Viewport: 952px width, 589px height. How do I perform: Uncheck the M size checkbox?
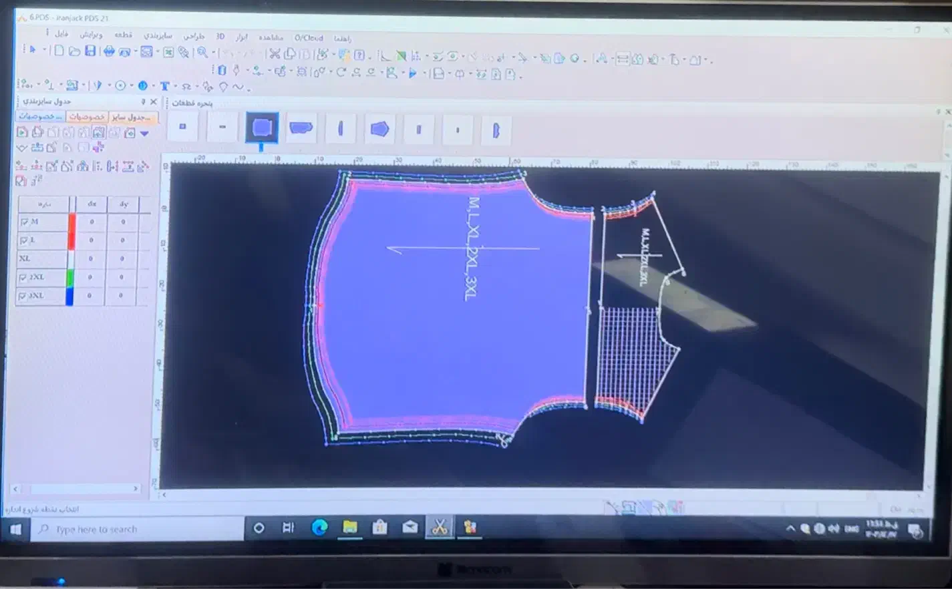24,222
